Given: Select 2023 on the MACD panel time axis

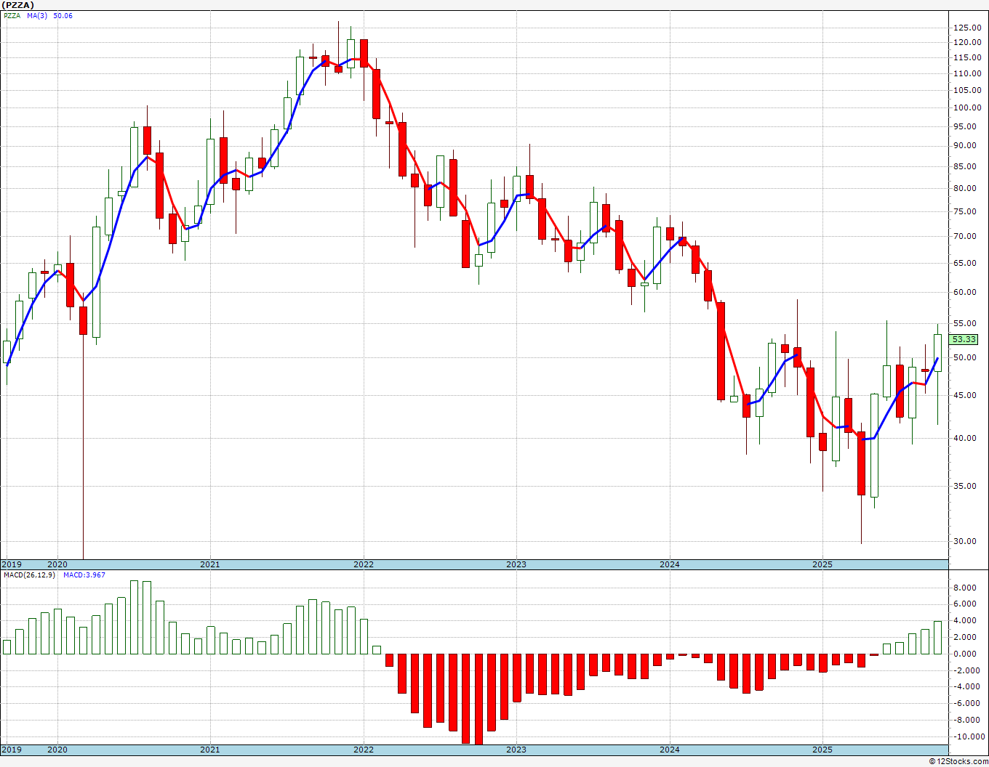Looking at the screenshot, I should click(516, 750).
